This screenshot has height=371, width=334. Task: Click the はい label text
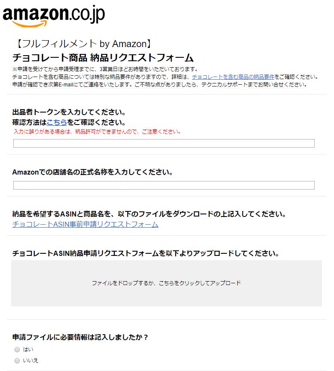pyautogui.click(x=28, y=350)
